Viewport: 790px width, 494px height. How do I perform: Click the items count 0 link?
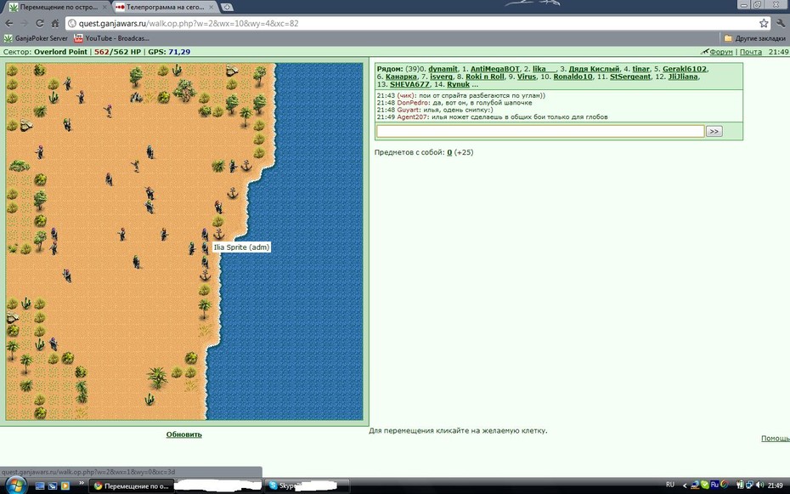(x=449, y=152)
